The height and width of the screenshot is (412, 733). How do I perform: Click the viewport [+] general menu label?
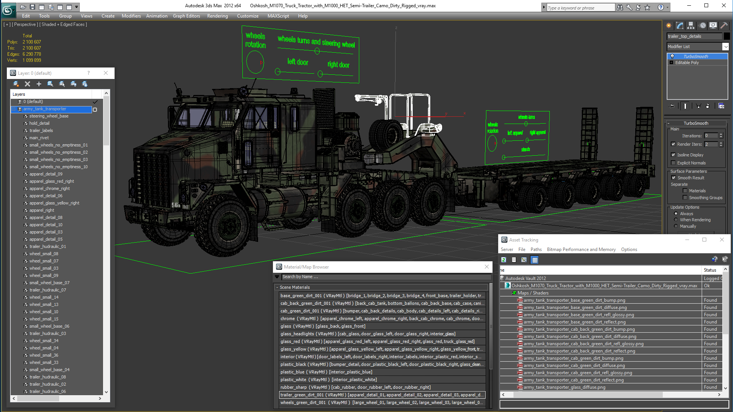(7, 24)
